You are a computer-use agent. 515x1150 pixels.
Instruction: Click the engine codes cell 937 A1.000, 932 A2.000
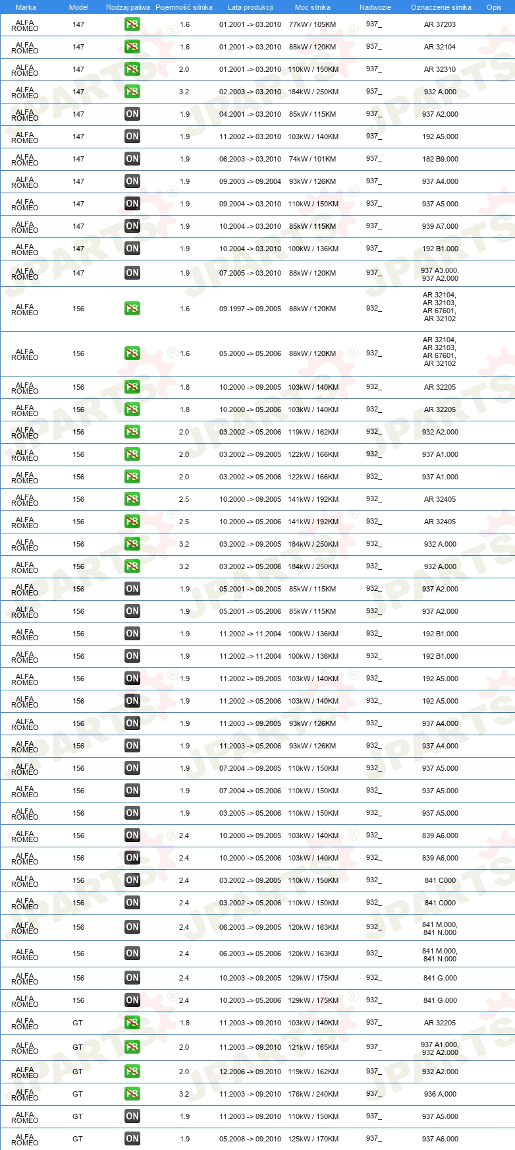440,1048
